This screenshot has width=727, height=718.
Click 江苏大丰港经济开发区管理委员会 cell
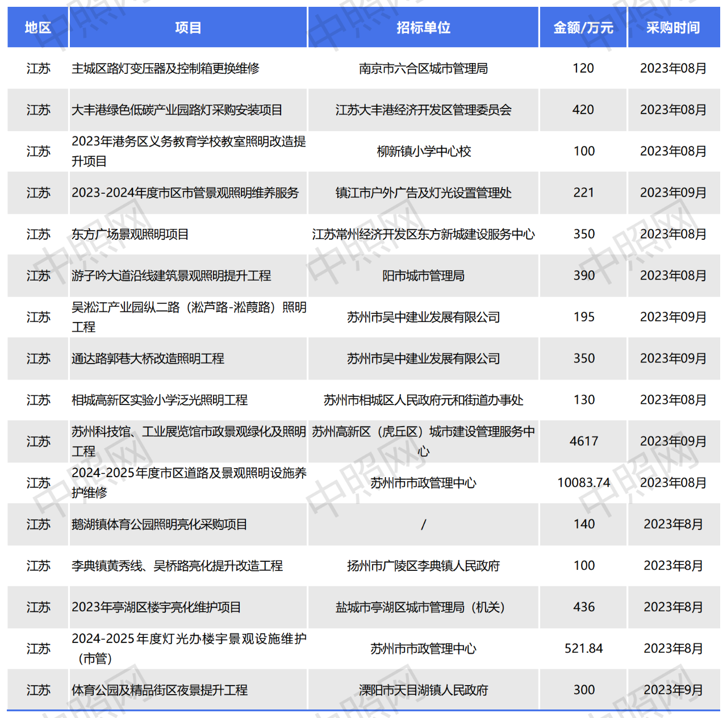tap(423, 110)
